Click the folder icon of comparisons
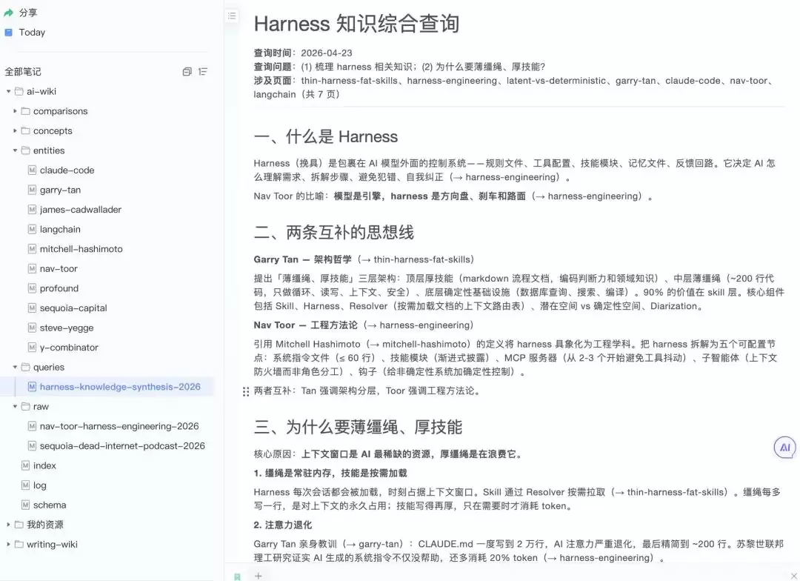 tap(25, 111)
